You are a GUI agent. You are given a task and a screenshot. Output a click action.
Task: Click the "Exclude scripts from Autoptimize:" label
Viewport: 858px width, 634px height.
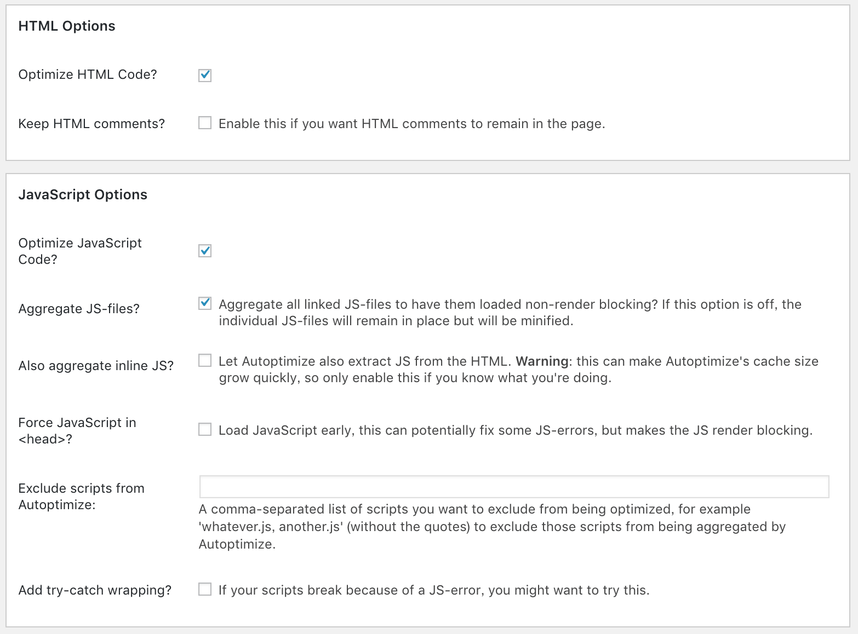point(81,496)
